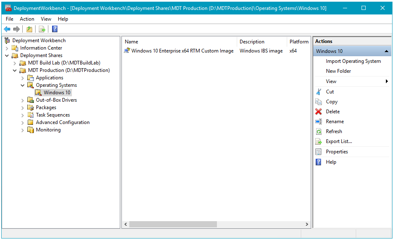Open the Action menu

pos(27,19)
